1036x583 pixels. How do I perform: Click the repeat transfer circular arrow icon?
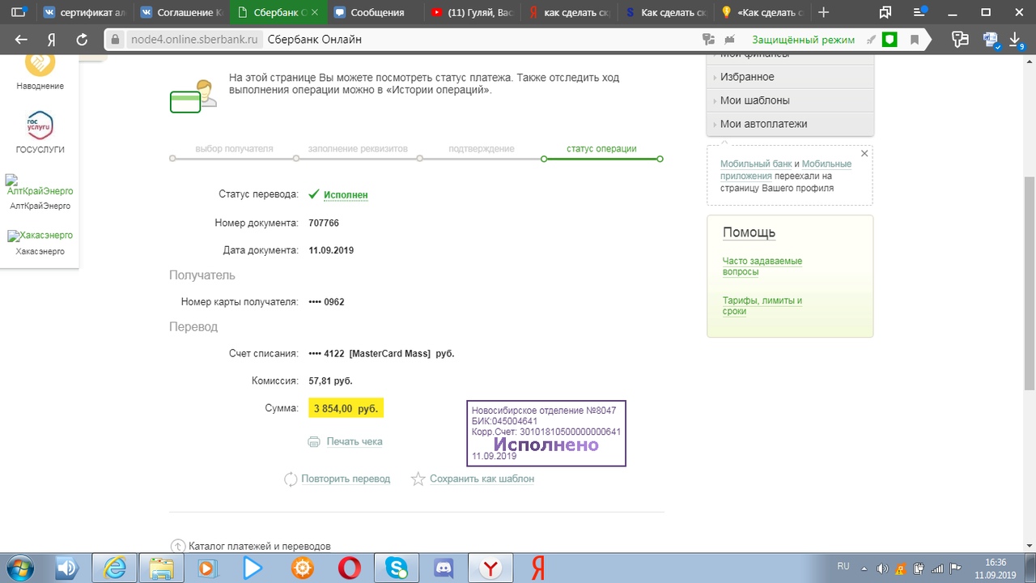(x=291, y=479)
